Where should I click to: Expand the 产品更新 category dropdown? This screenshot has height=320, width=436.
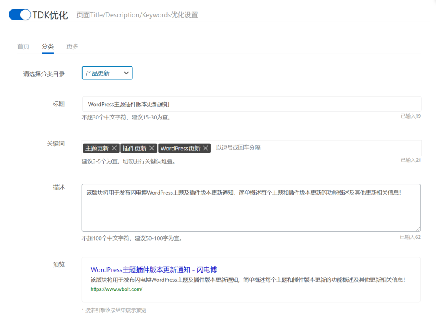point(107,73)
